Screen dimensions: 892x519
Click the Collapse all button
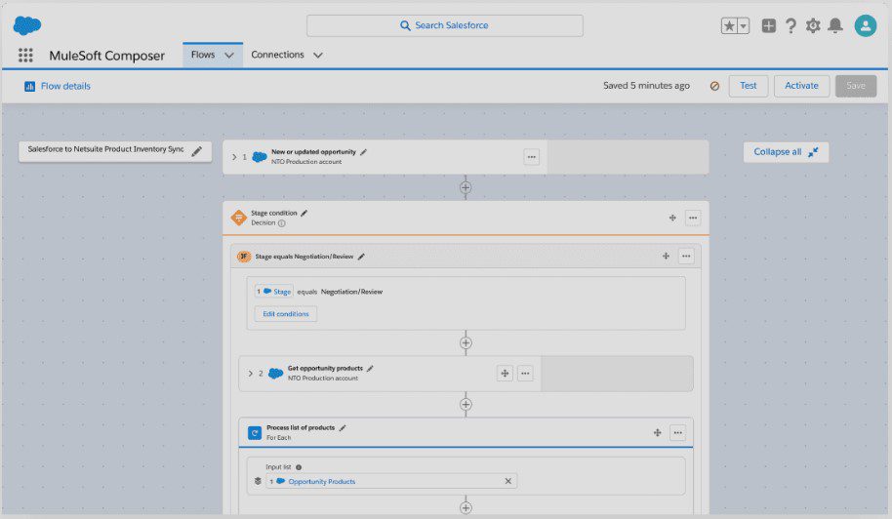[786, 152]
